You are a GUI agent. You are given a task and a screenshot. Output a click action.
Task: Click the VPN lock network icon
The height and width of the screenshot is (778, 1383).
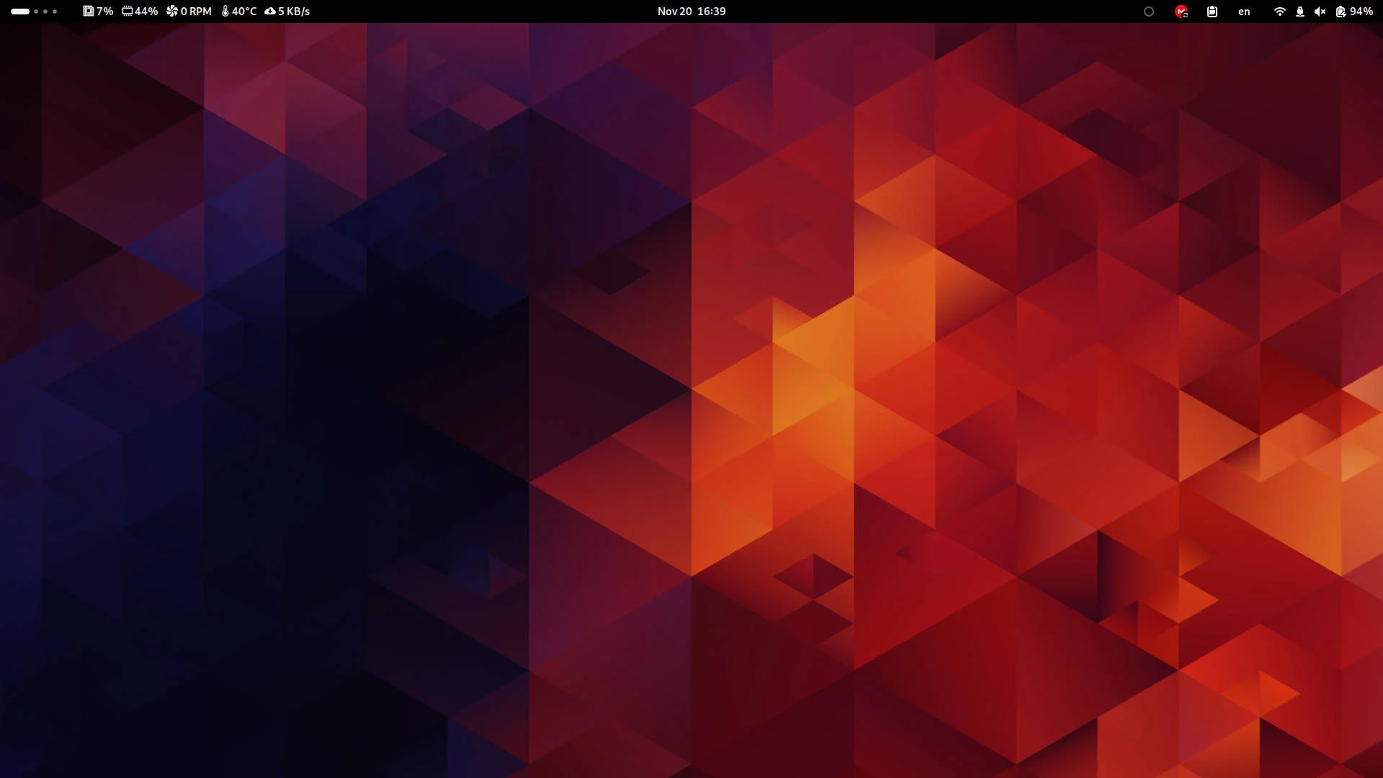pyautogui.click(x=1300, y=12)
